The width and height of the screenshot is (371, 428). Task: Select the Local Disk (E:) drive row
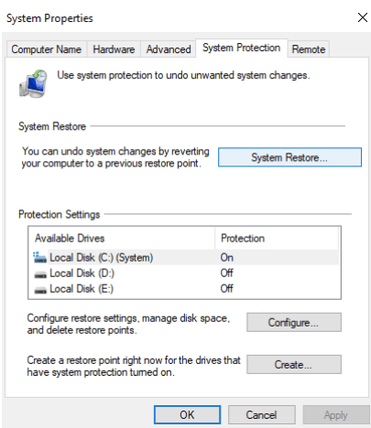click(x=185, y=289)
